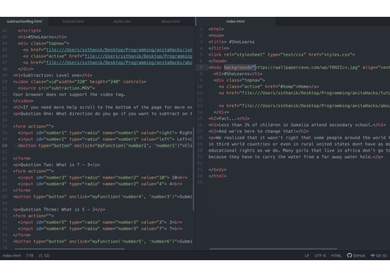This screenshot has width=390, height=277.
Task: Click 'Question Three: What is 5 - 2' text
Action: pos(57,209)
